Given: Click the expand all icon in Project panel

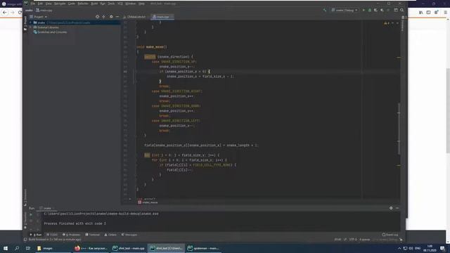Looking at the screenshot, I should click(104, 17).
